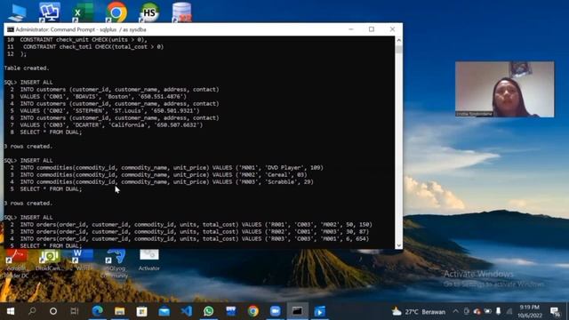Image resolution: width=569 pixels, height=320 pixels.
Task: Click the scrollbar down arrow in Command Prompt
Action: pyautogui.click(x=399, y=245)
